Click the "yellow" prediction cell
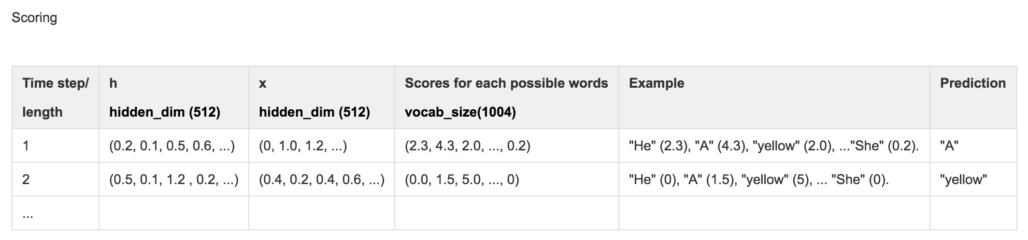1028x240 pixels. point(973,179)
